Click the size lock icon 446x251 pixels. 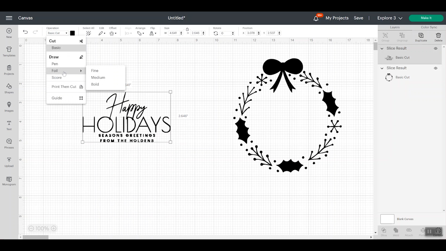point(187,29)
